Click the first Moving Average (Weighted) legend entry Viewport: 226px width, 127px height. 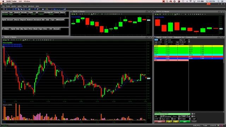[12, 45]
